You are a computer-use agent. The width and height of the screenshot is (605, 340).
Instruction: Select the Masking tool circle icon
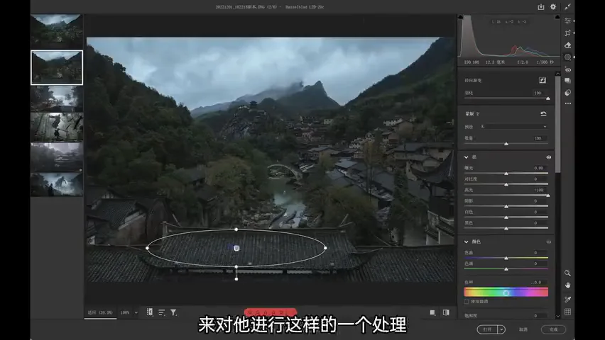click(567, 57)
